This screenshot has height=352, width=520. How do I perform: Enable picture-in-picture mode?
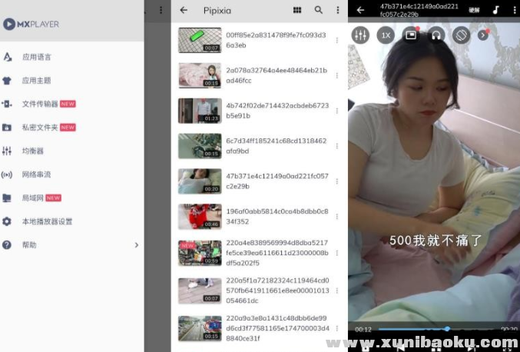411,35
